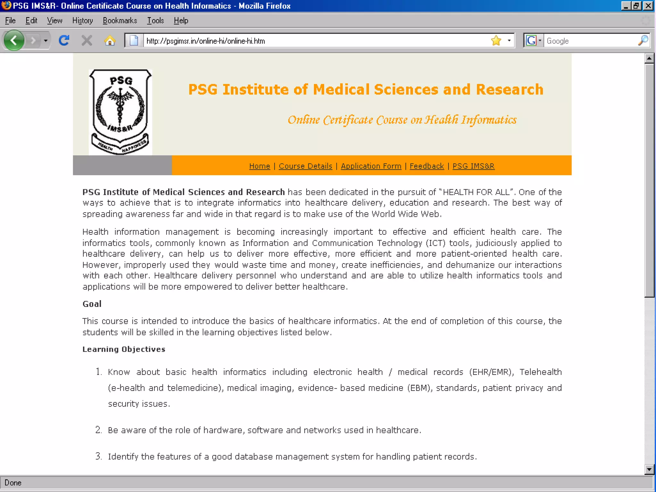Screen dimensions: 656x492
Task: Open the File menu
Action: pos(10,20)
